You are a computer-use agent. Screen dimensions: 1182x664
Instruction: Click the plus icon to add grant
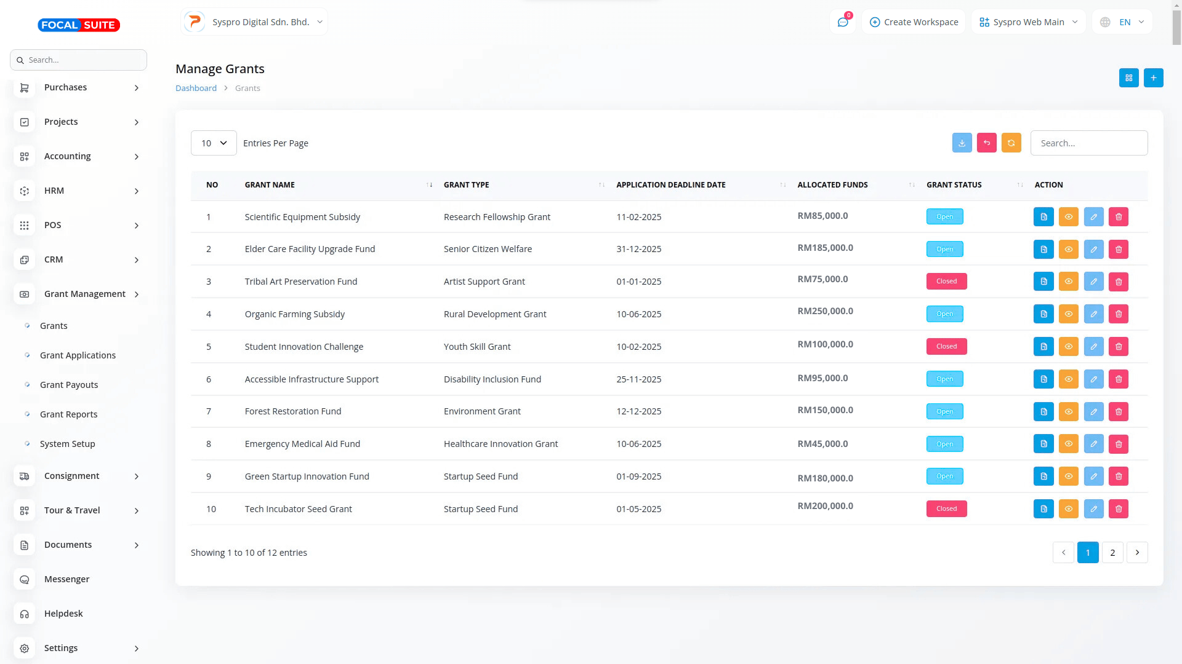pos(1153,78)
